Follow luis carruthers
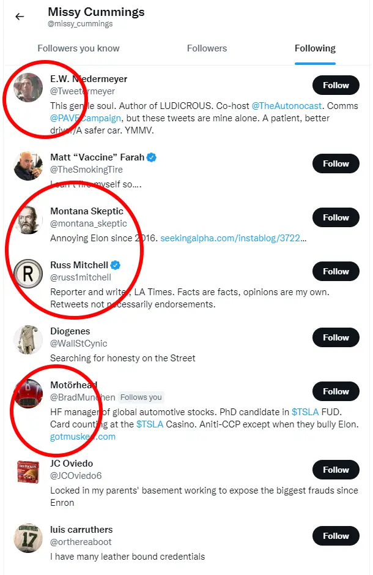Image resolution: width=373 pixels, height=575 pixels. [336, 536]
